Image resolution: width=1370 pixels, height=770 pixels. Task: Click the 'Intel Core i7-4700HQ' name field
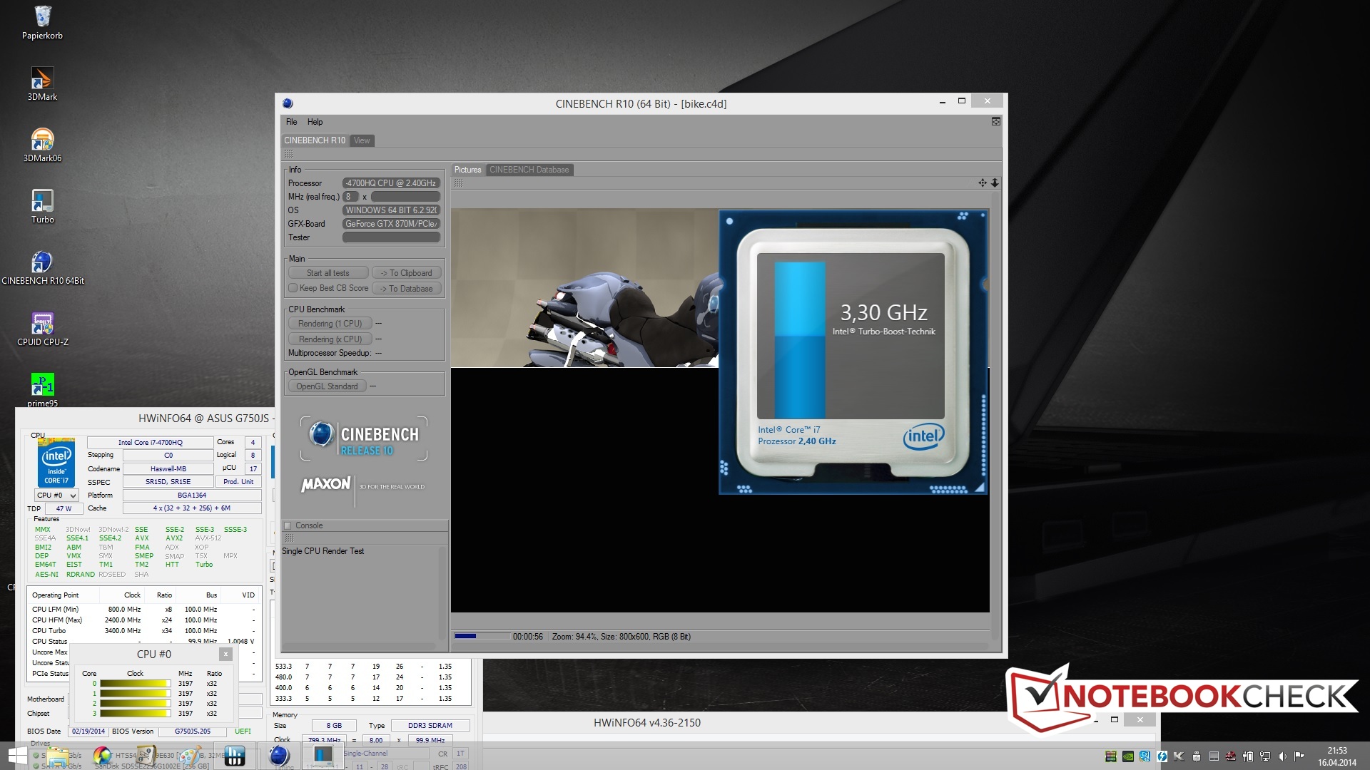(x=150, y=443)
